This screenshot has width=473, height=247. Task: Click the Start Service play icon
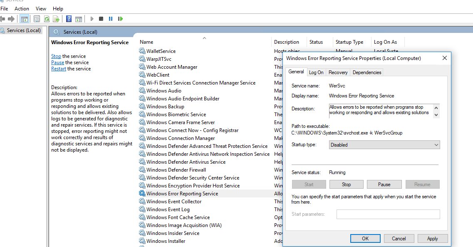tap(92, 19)
